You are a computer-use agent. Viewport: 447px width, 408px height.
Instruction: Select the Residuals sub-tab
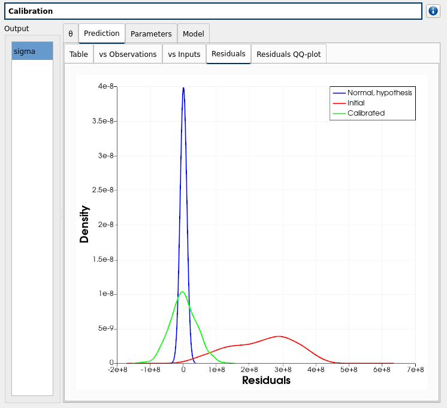(x=228, y=54)
